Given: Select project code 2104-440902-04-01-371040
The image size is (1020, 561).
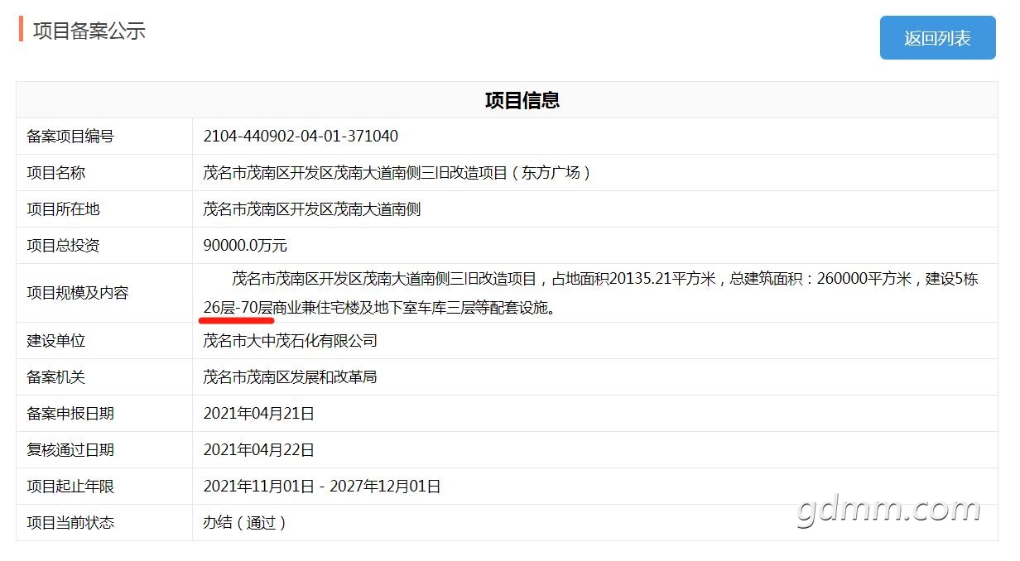Looking at the screenshot, I should tap(301, 136).
